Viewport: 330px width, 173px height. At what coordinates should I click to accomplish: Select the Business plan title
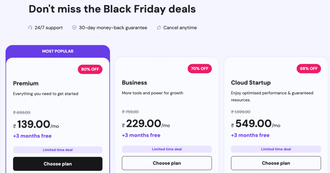tap(134, 83)
